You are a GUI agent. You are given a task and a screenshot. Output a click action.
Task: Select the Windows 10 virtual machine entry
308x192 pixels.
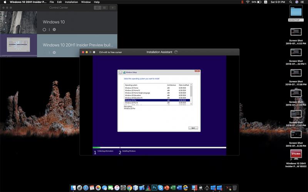point(59,23)
